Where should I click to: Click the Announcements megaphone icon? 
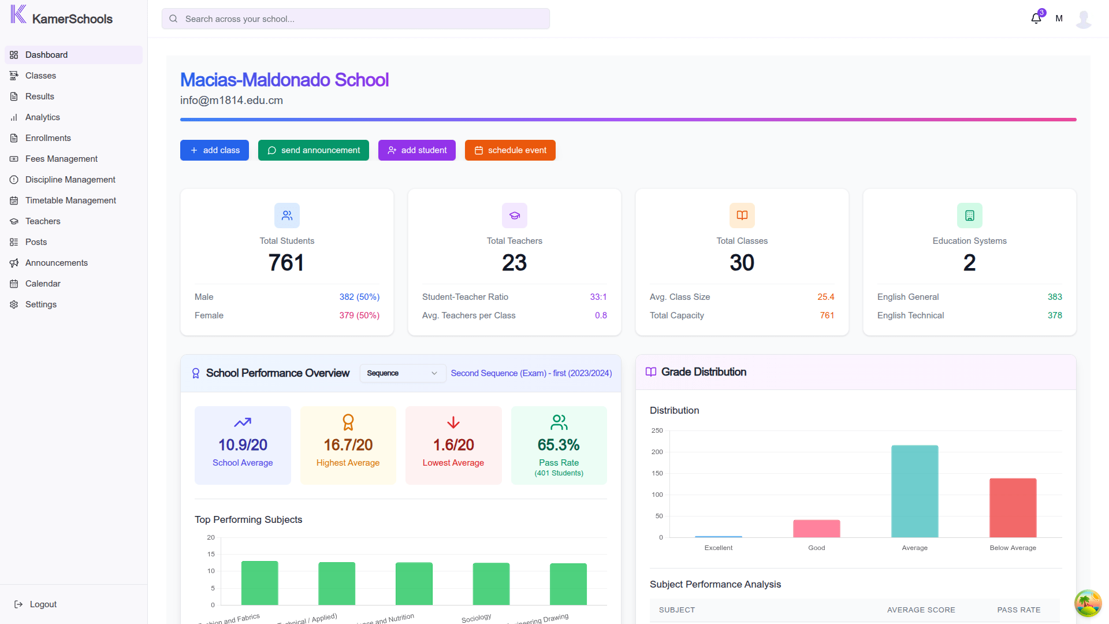(x=14, y=262)
